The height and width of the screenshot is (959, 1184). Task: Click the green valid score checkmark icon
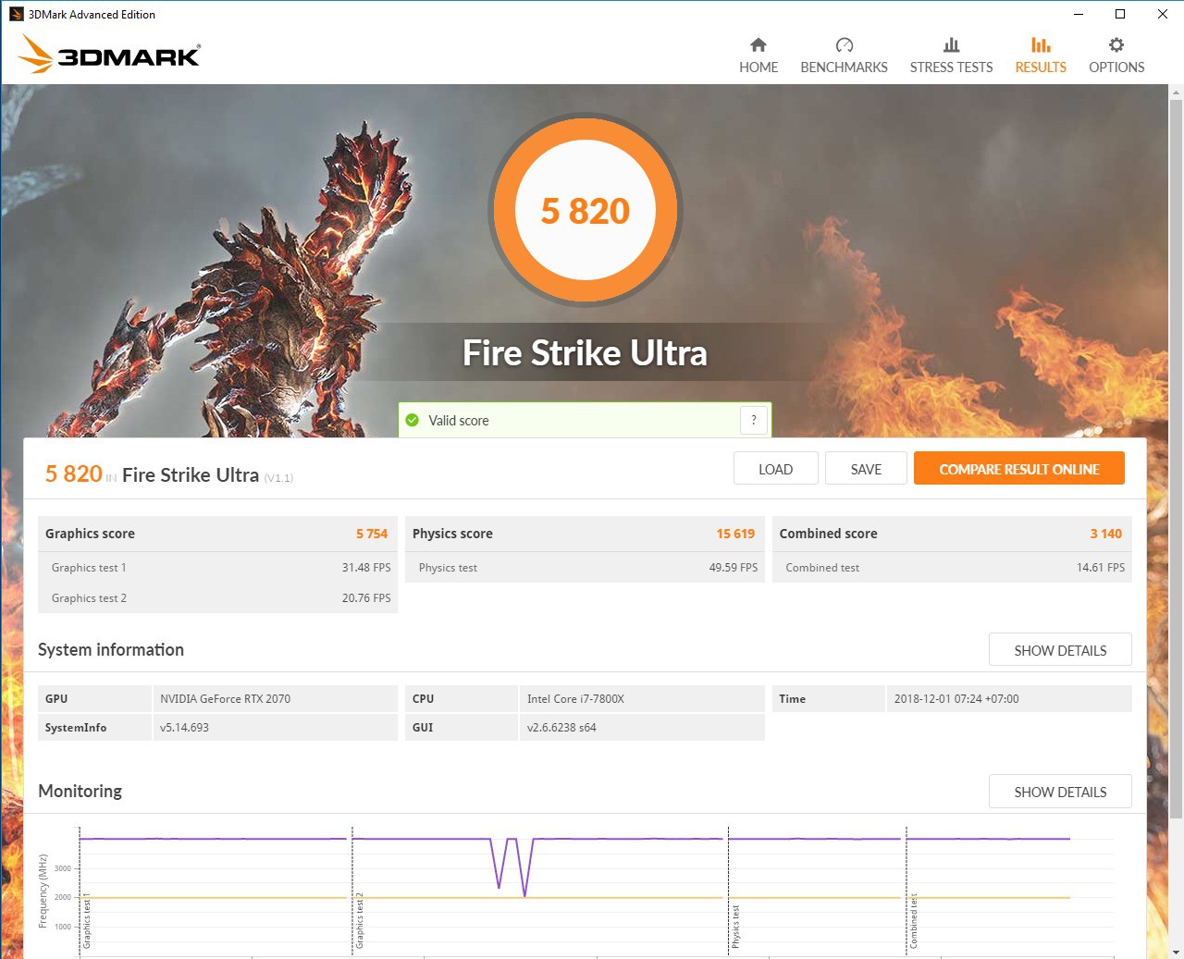click(413, 421)
